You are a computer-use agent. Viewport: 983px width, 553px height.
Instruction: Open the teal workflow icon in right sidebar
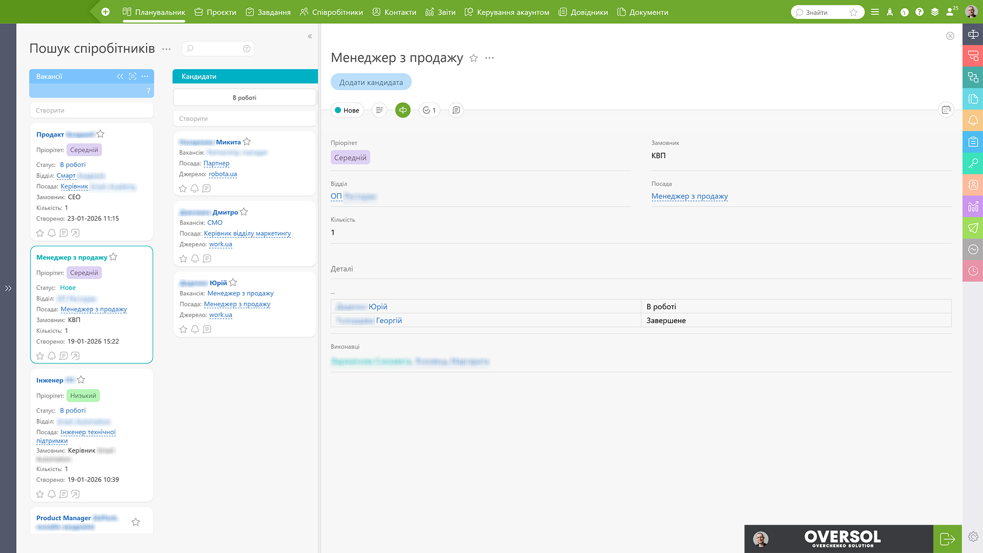click(x=973, y=77)
